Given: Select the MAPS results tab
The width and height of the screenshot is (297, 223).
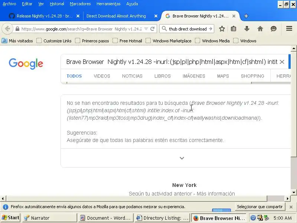Looking at the screenshot, I should point(223,76).
